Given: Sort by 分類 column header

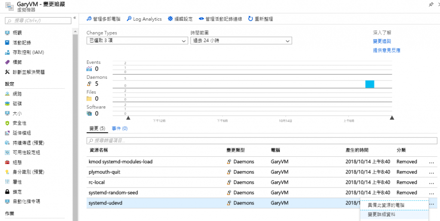Looking at the screenshot, I should (x=401, y=150).
